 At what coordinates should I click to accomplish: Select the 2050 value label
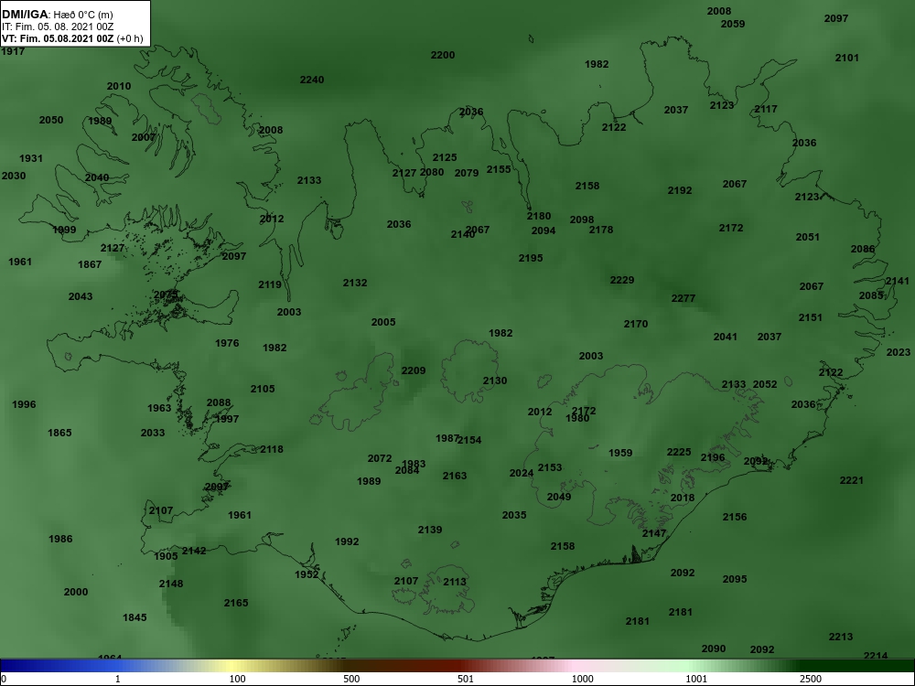click(50, 120)
